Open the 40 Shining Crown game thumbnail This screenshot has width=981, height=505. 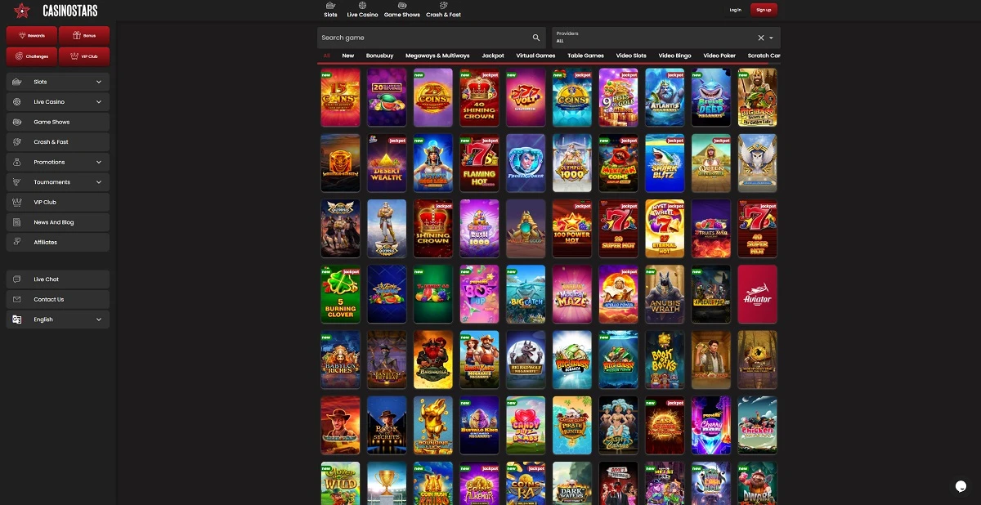(x=479, y=97)
